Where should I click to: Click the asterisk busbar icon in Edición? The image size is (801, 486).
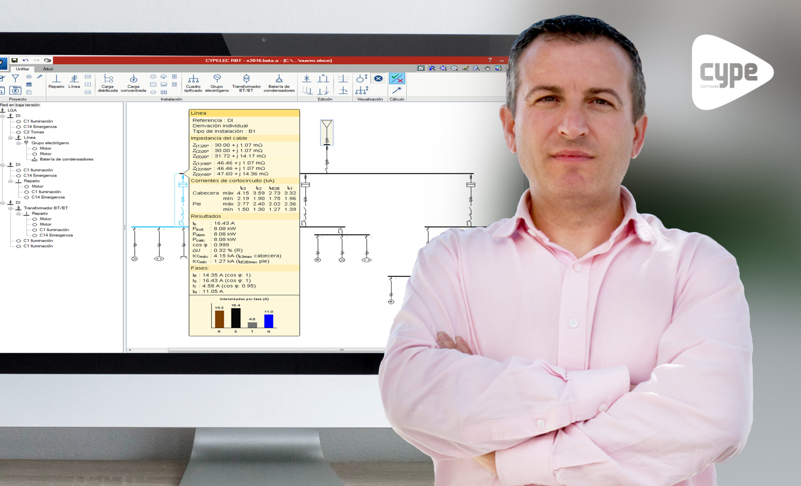pyautogui.click(x=307, y=78)
